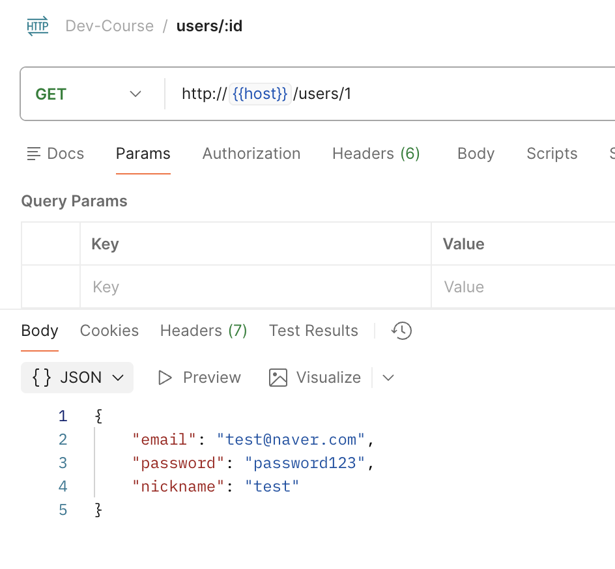Screen dimensions: 615x569
Task: Click the Dev-Course collection breadcrumb
Action: coord(109,27)
